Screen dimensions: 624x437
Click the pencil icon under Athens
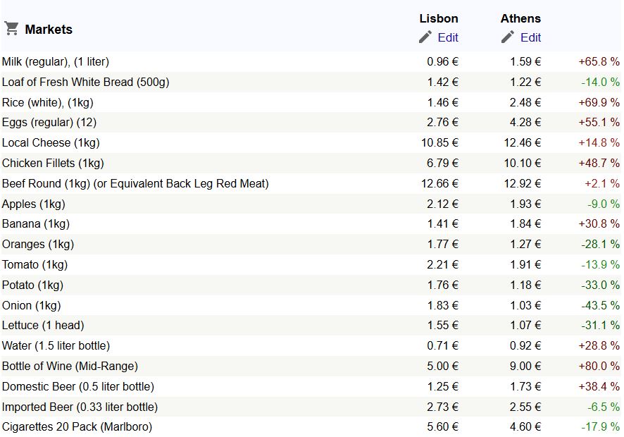point(507,37)
